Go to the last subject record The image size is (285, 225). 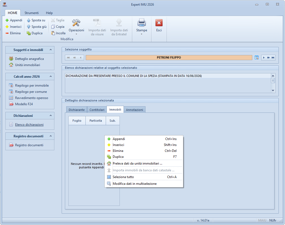273,57
